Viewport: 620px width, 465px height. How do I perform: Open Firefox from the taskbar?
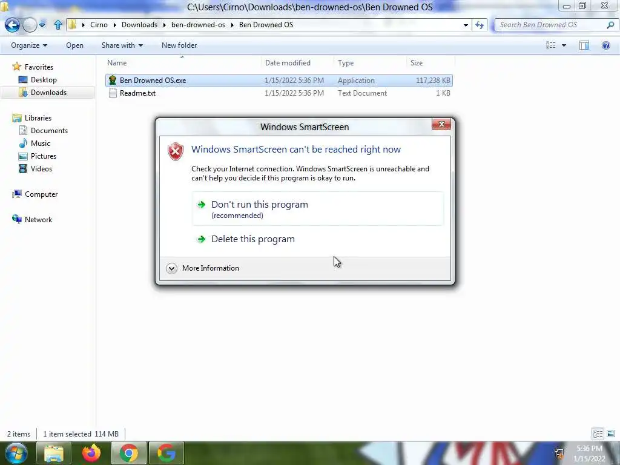point(91,453)
